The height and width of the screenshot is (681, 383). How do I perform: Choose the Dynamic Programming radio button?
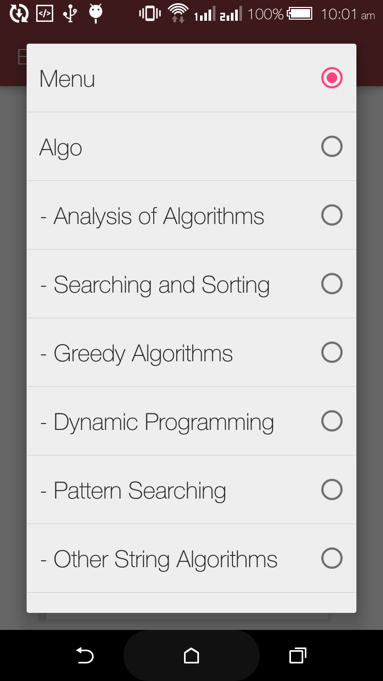331,421
